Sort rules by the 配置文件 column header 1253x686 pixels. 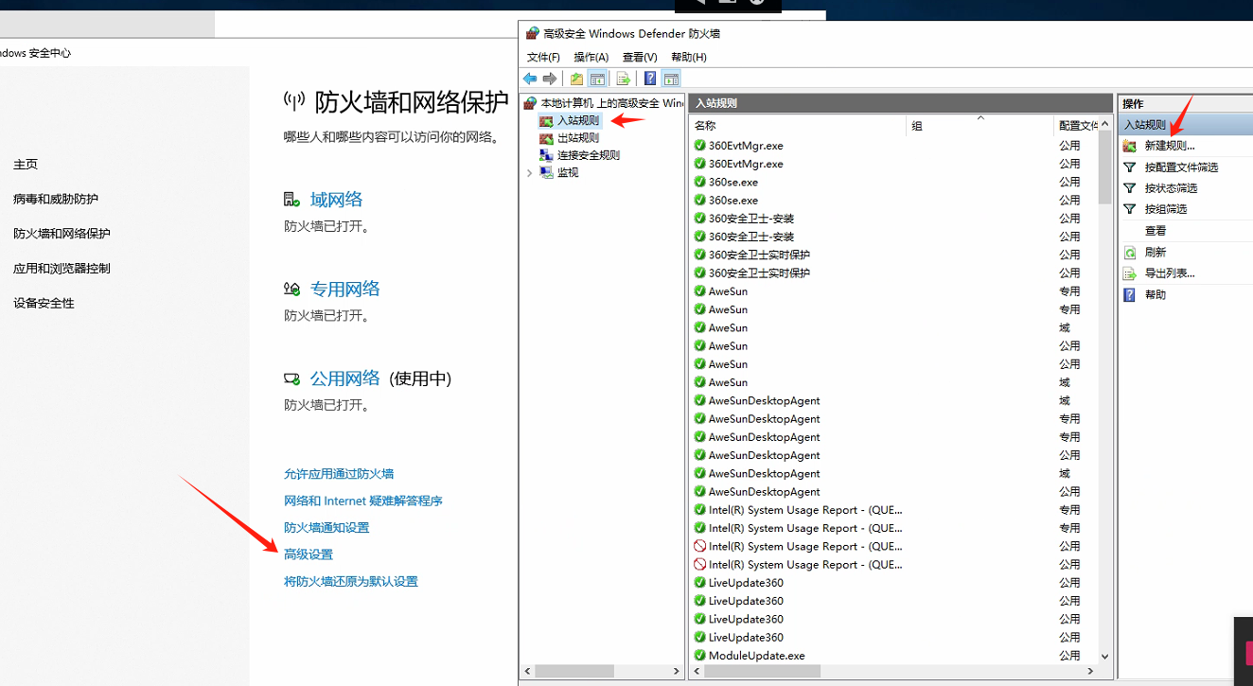pos(1076,126)
